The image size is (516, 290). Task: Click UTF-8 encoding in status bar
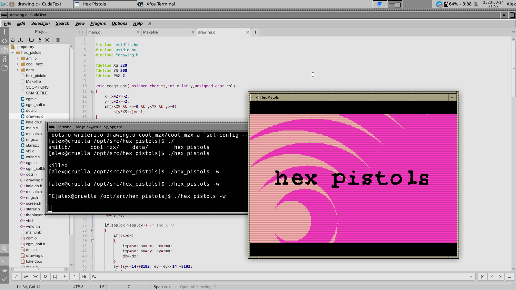78,287
